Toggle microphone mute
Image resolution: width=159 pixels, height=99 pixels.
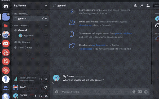point(36,96)
